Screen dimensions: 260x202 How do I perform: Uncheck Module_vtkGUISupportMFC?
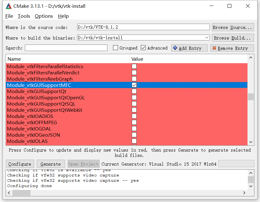[134, 85]
